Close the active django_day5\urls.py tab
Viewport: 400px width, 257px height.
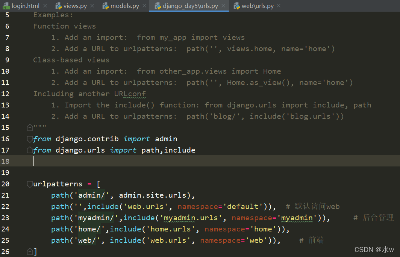click(224, 6)
